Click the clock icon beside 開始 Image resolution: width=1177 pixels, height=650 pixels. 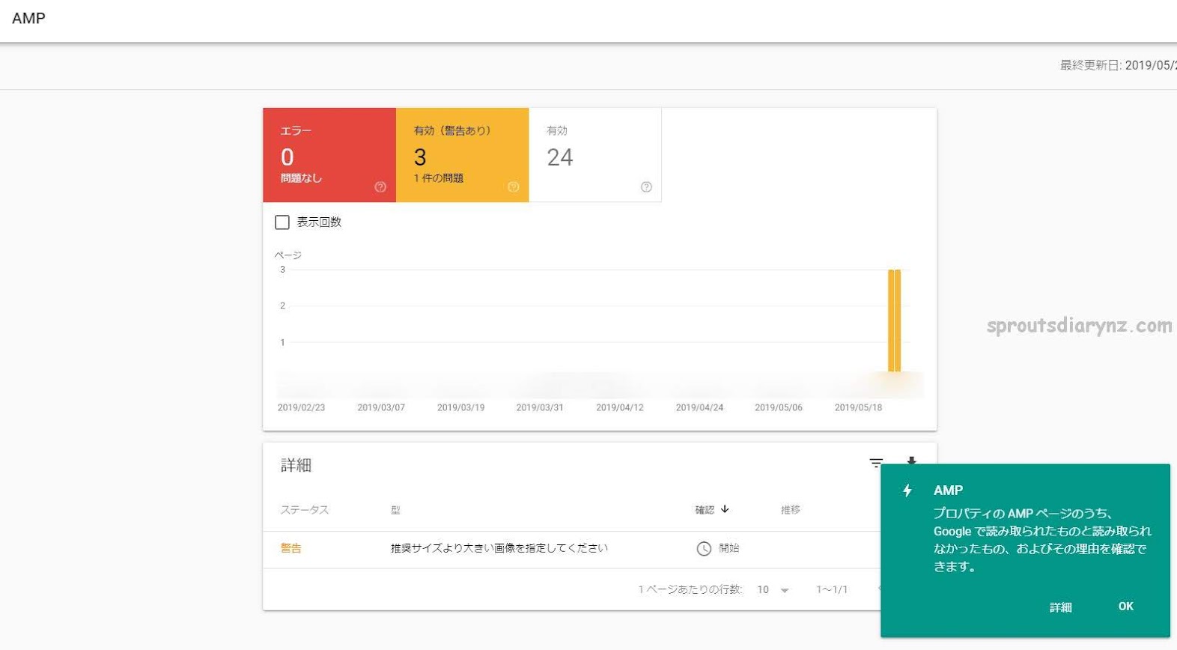click(x=704, y=549)
